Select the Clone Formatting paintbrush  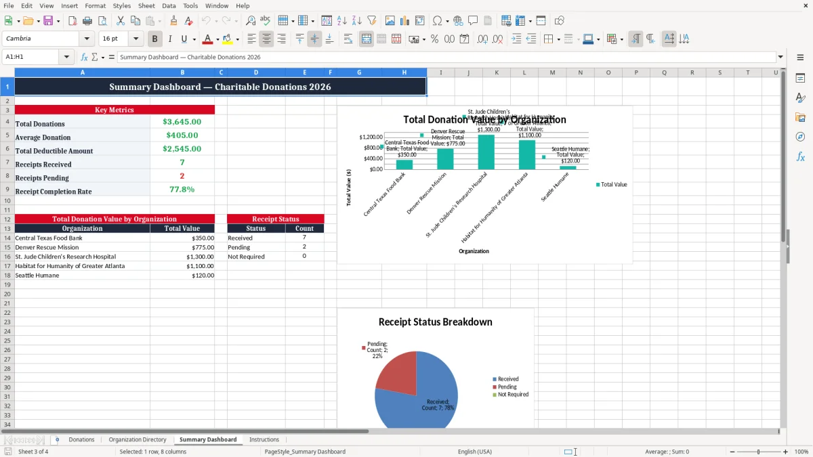pos(174,21)
